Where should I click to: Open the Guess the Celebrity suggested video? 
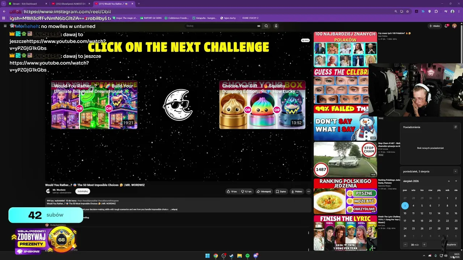point(341,86)
